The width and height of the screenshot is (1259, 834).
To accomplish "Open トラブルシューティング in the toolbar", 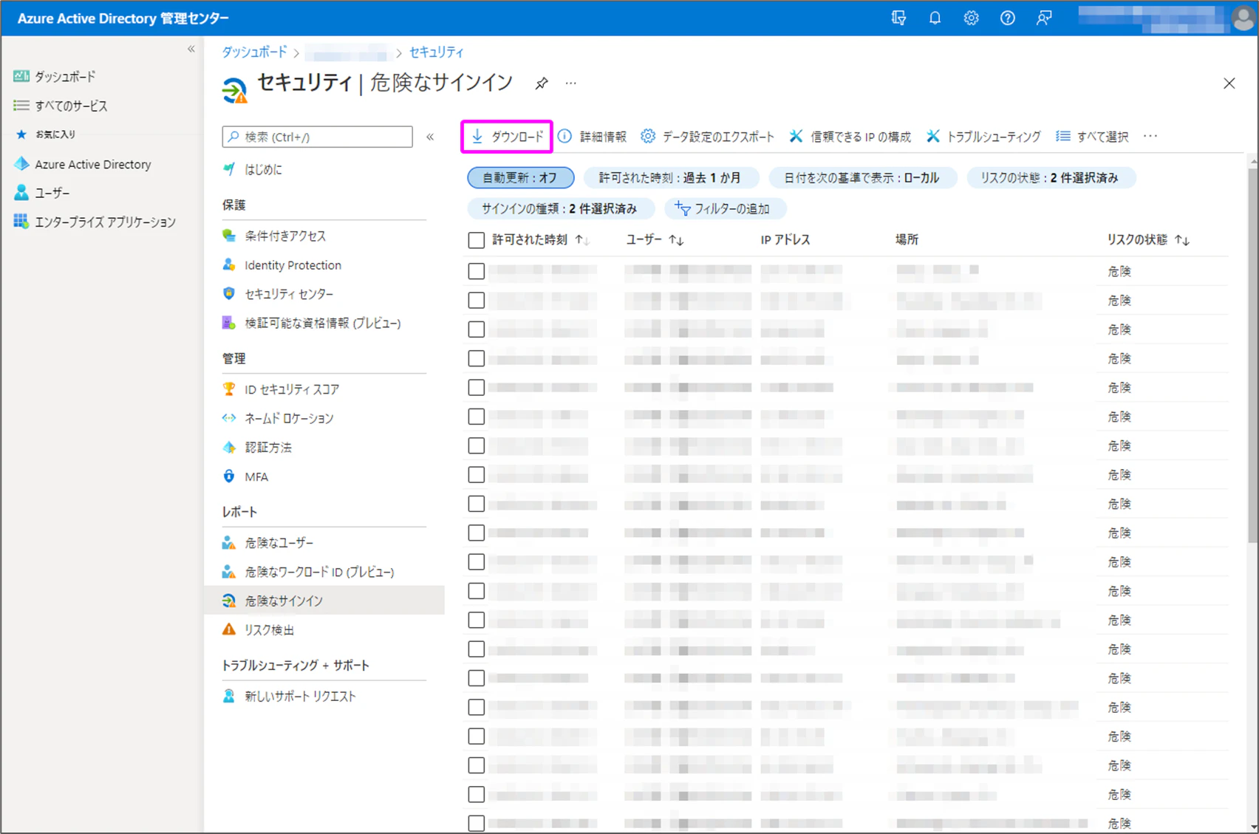I will [x=983, y=137].
